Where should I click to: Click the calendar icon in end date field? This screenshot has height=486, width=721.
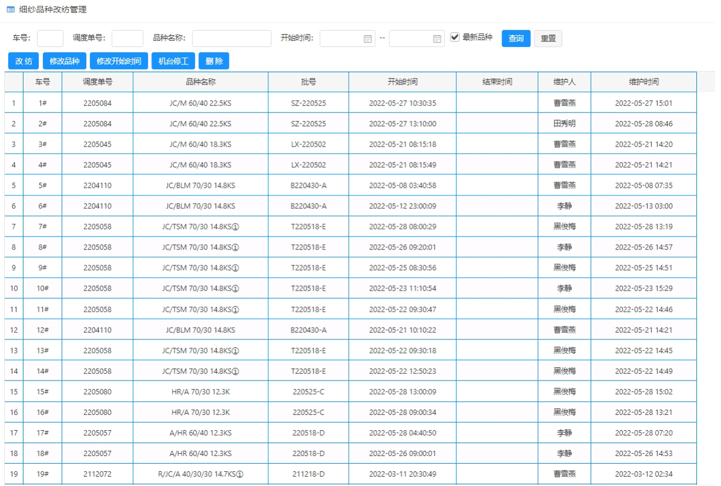click(437, 39)
